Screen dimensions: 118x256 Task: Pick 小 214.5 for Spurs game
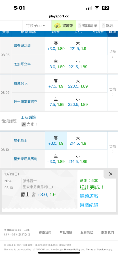pos(78,159)
